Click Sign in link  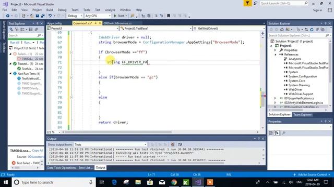[317, 10]
